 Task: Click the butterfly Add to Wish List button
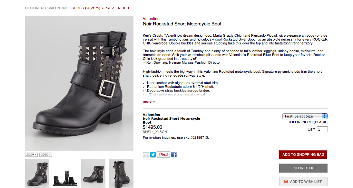(303, 182)
